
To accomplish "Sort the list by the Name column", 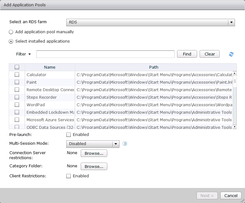I will tap(50, 67).
